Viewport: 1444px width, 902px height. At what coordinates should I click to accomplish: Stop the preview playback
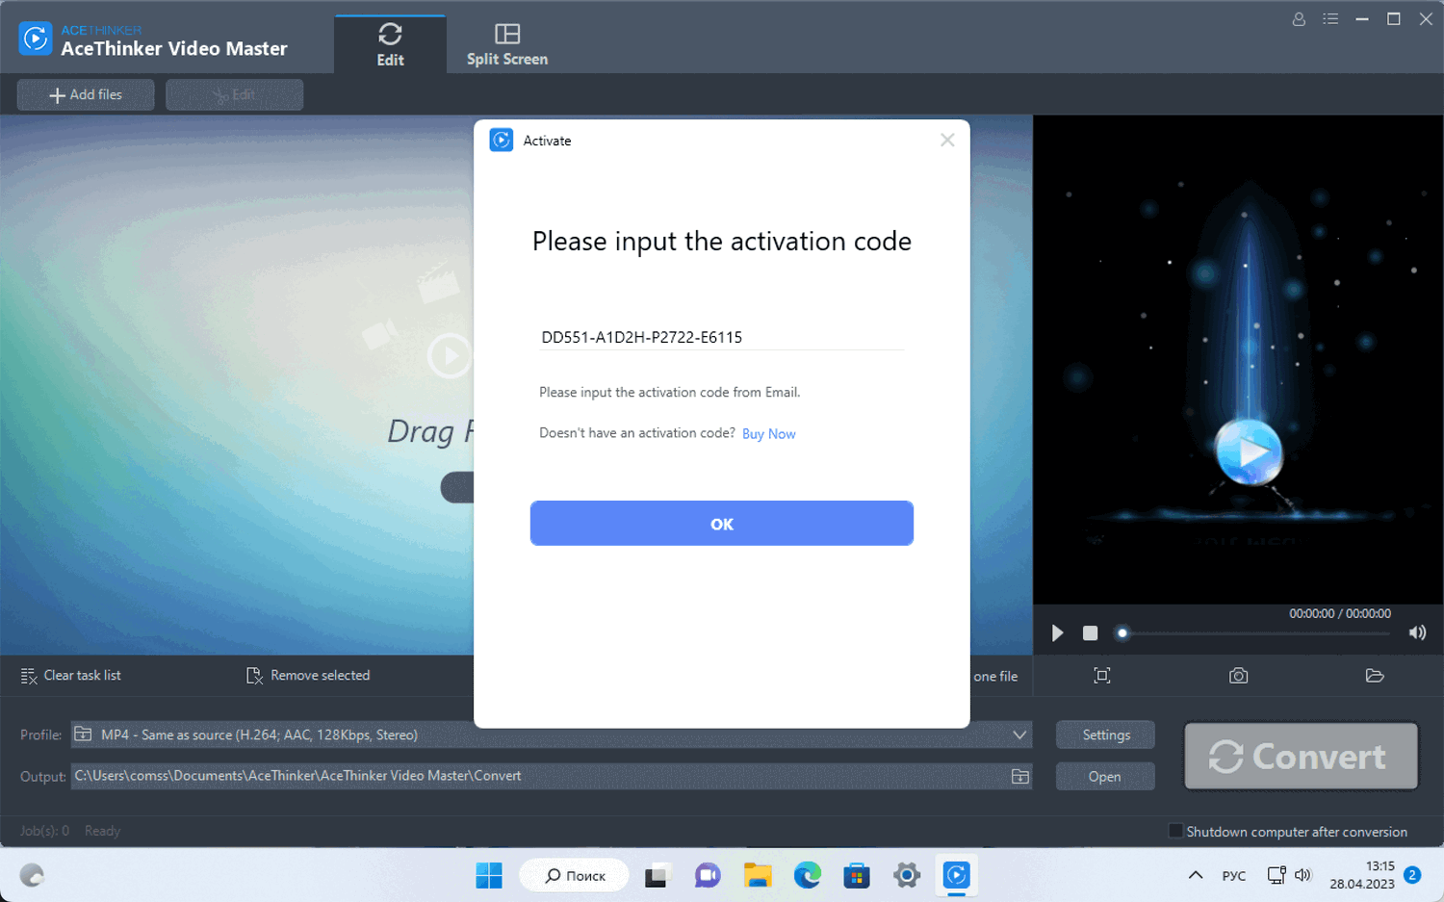pos(1090,632)
